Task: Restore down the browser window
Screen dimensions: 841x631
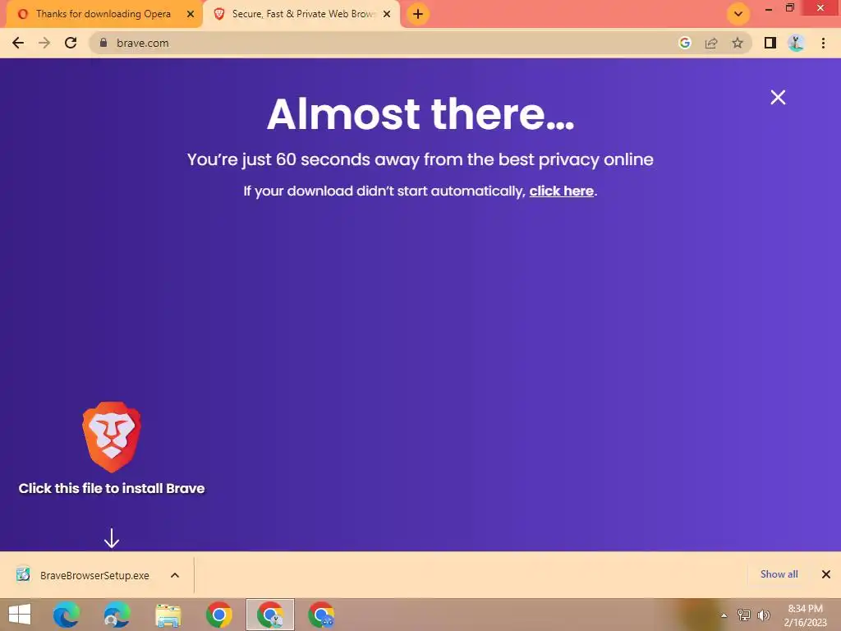Action: click(x=790, y=7)
